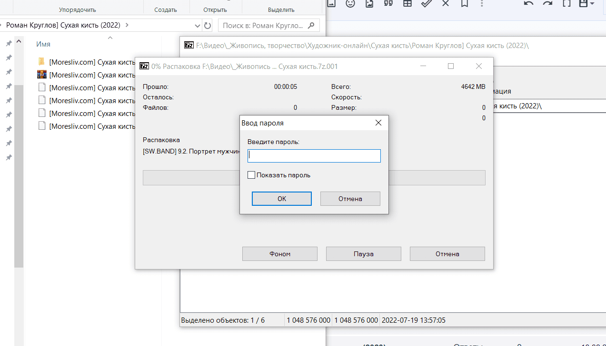This screenshot has height=346, width=606.
Task: Click the emoji smiley icon in editor toolbar
Action: 350,3
